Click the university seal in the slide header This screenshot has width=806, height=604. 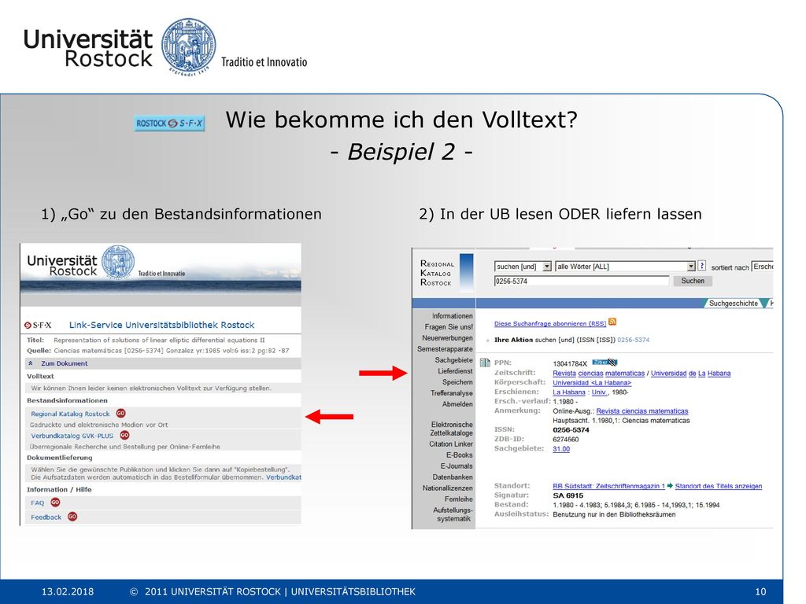coord(189,46)
